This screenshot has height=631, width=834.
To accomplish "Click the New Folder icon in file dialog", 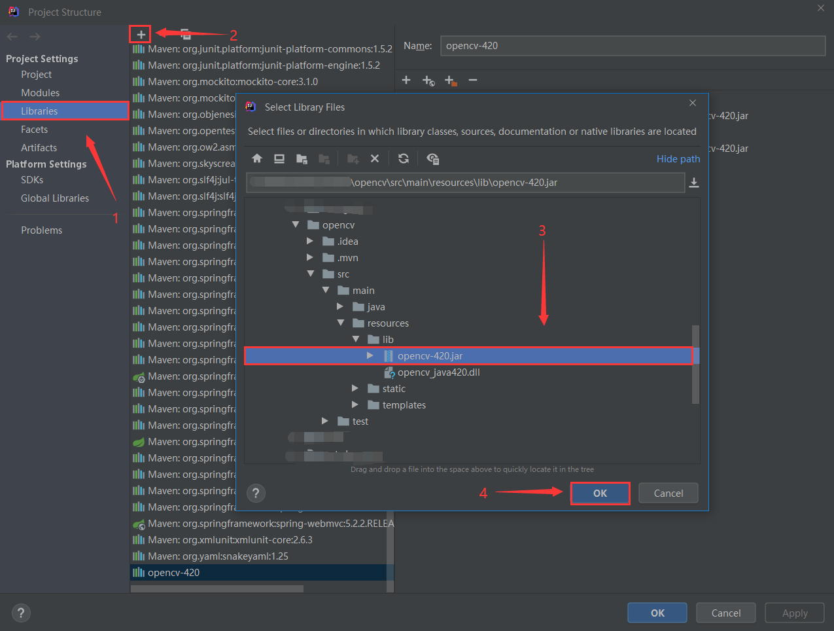I will coord(353,158).
